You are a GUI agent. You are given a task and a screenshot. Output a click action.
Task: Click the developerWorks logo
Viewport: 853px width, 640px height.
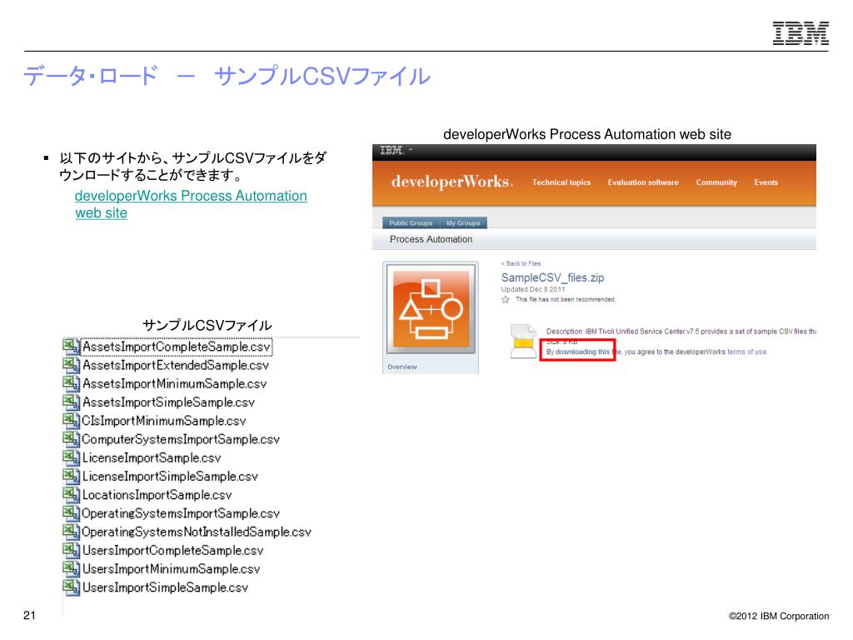click(x=451, y=182)
